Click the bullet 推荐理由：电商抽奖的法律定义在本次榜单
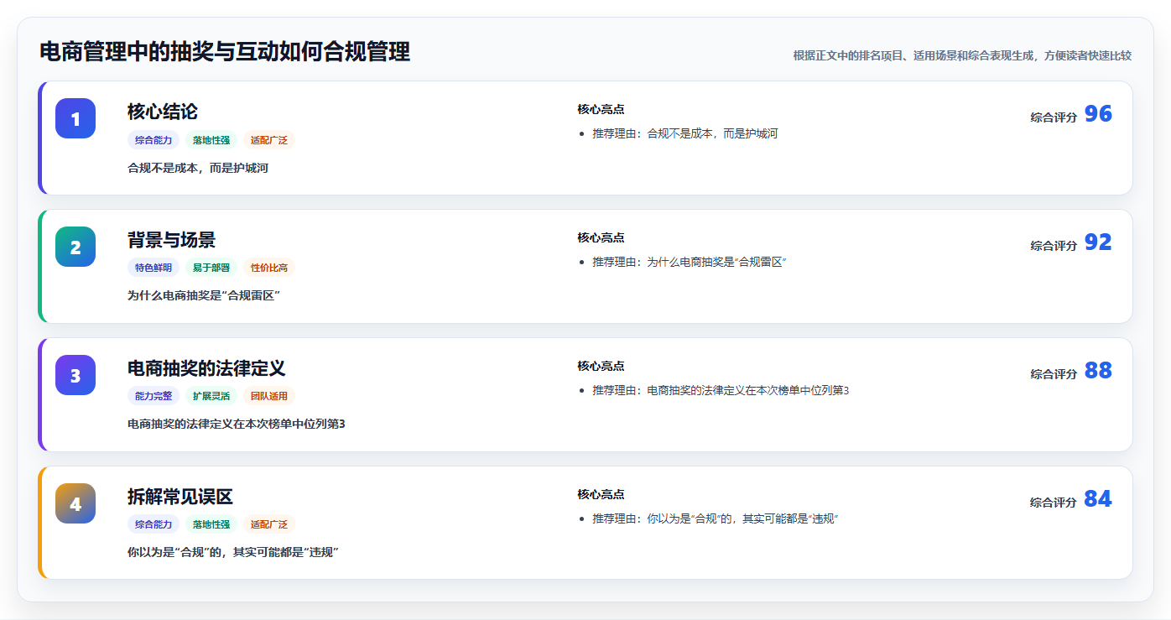 tap(721, 390)
